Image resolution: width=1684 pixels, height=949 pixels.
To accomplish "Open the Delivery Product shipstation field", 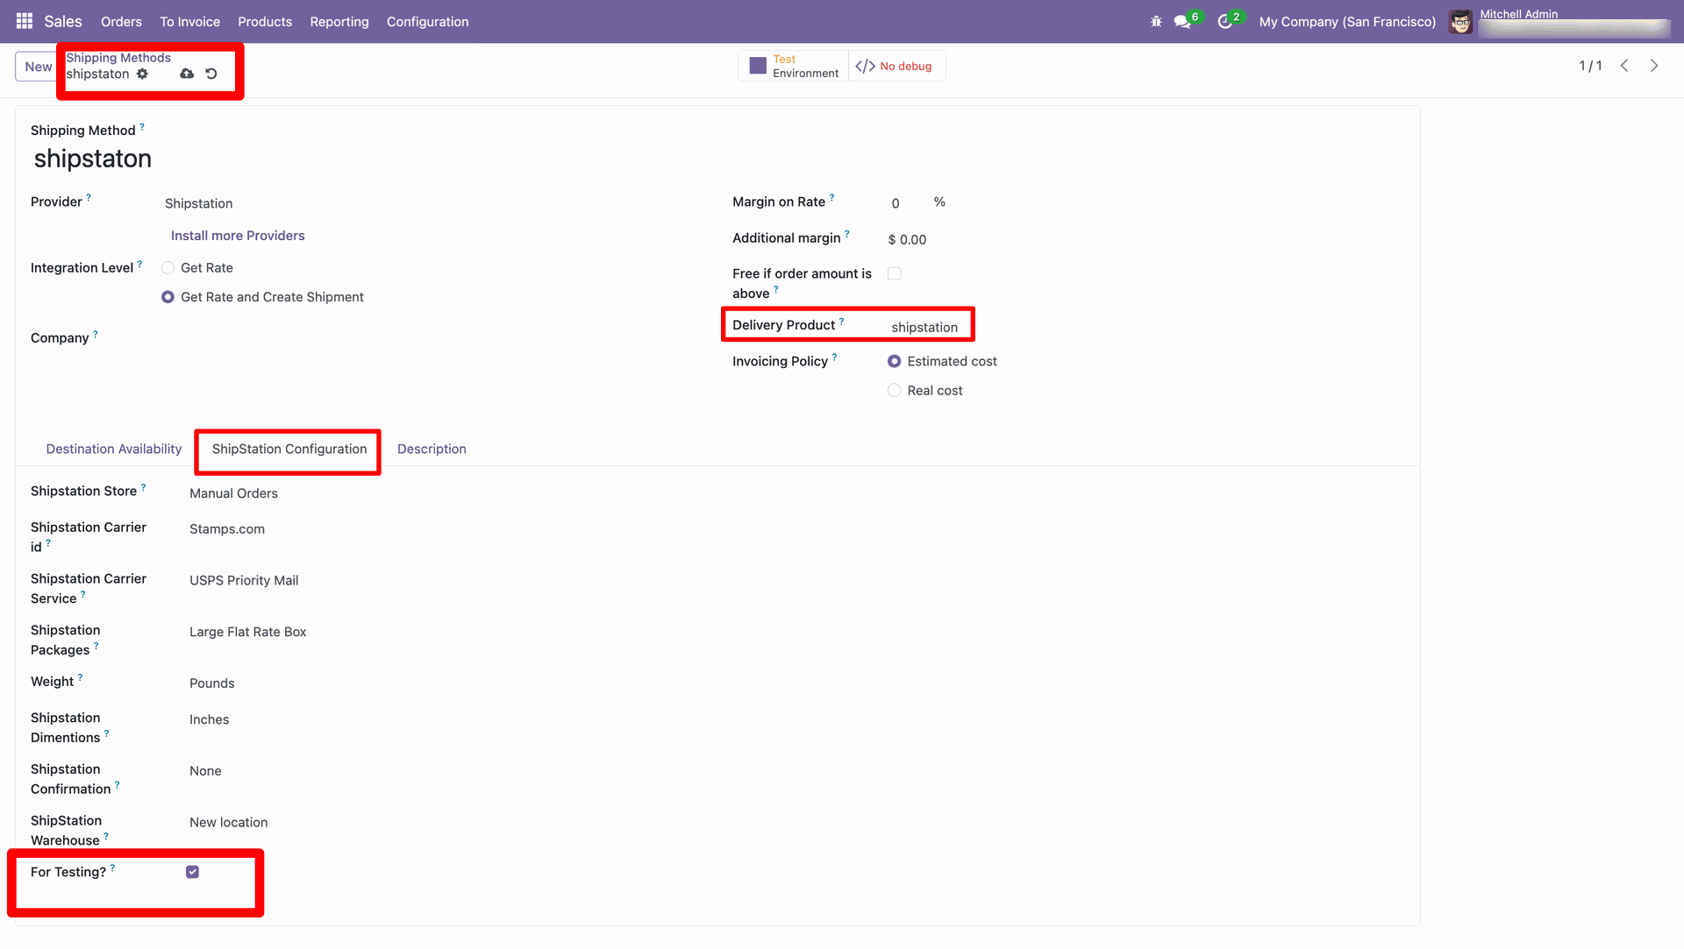I will click(x=924, y=327).
